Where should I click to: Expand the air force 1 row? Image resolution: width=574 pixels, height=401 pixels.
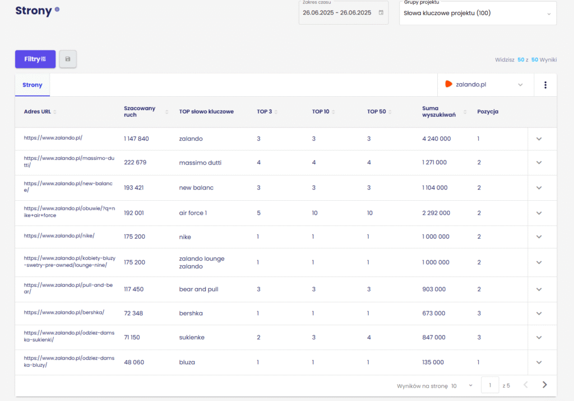point(539,213)
